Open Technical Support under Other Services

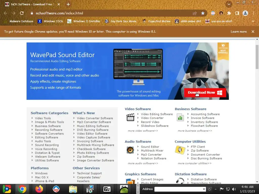(89, 173)
